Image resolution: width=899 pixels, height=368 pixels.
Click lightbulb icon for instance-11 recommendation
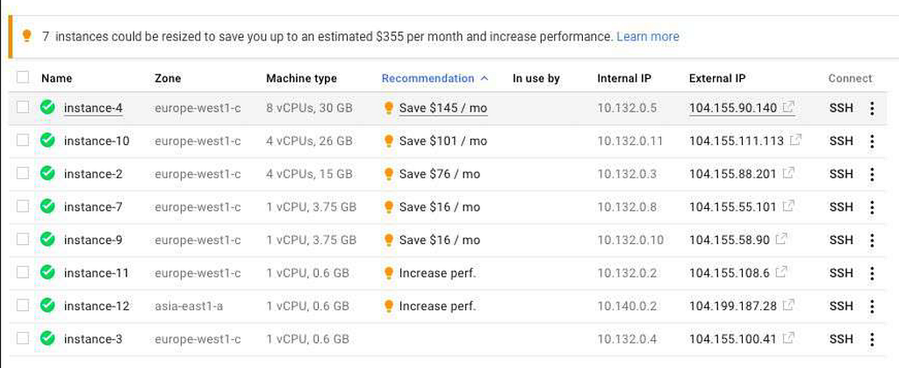[389, 273]
